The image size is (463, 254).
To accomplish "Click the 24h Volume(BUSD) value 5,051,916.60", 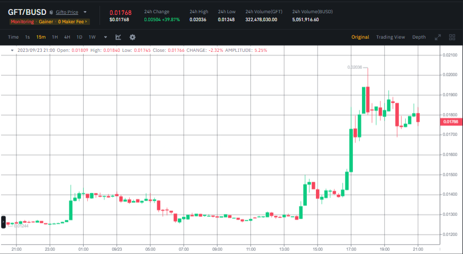I will point(305,20).
